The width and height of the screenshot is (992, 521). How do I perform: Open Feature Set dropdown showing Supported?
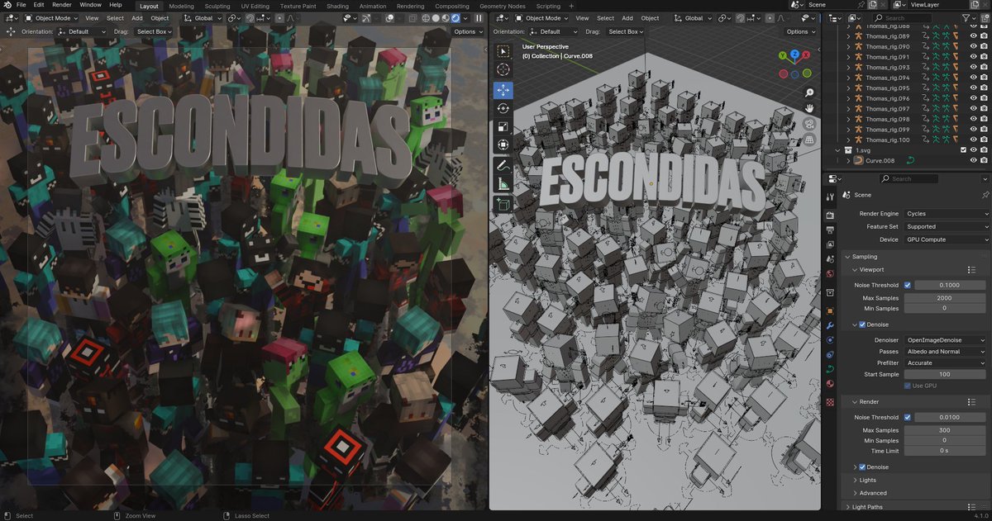(x=947, y=226)
